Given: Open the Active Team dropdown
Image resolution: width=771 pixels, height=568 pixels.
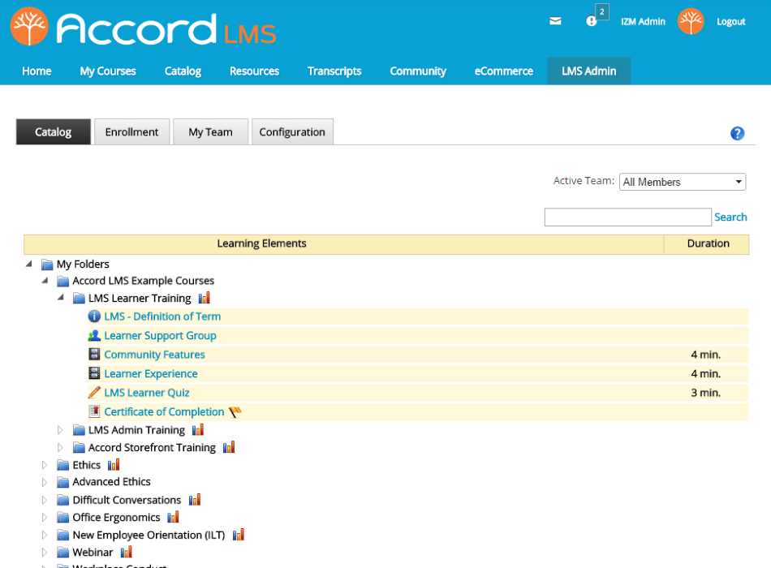Looking at the screenshot, I should 682,182.
